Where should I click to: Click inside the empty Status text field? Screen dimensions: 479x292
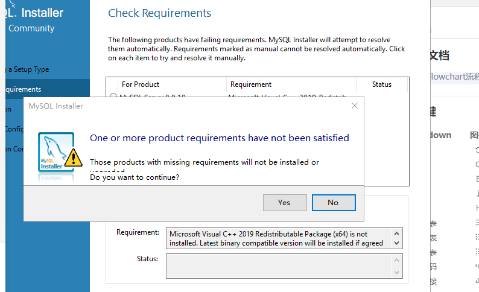point(279,266)
